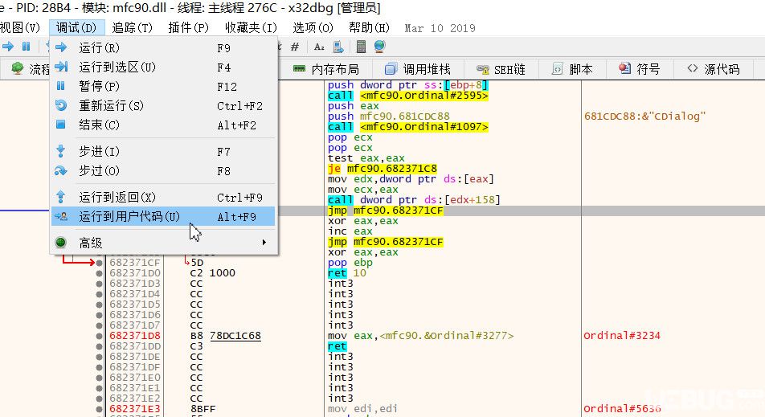The width and height of the screenshot is (765, 417).
Task: Open the 选项(O) menu
Action: tap(313, 28)
